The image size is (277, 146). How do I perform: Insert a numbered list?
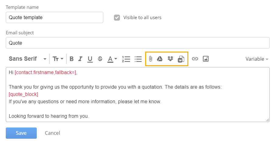[126, 59]
